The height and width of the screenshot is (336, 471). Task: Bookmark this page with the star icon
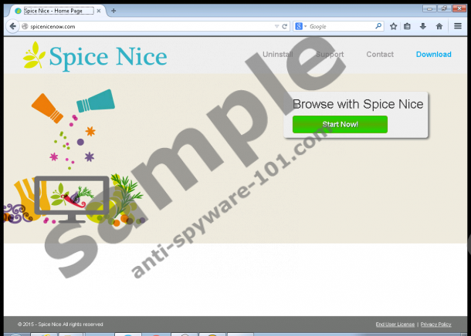[393, 26]
